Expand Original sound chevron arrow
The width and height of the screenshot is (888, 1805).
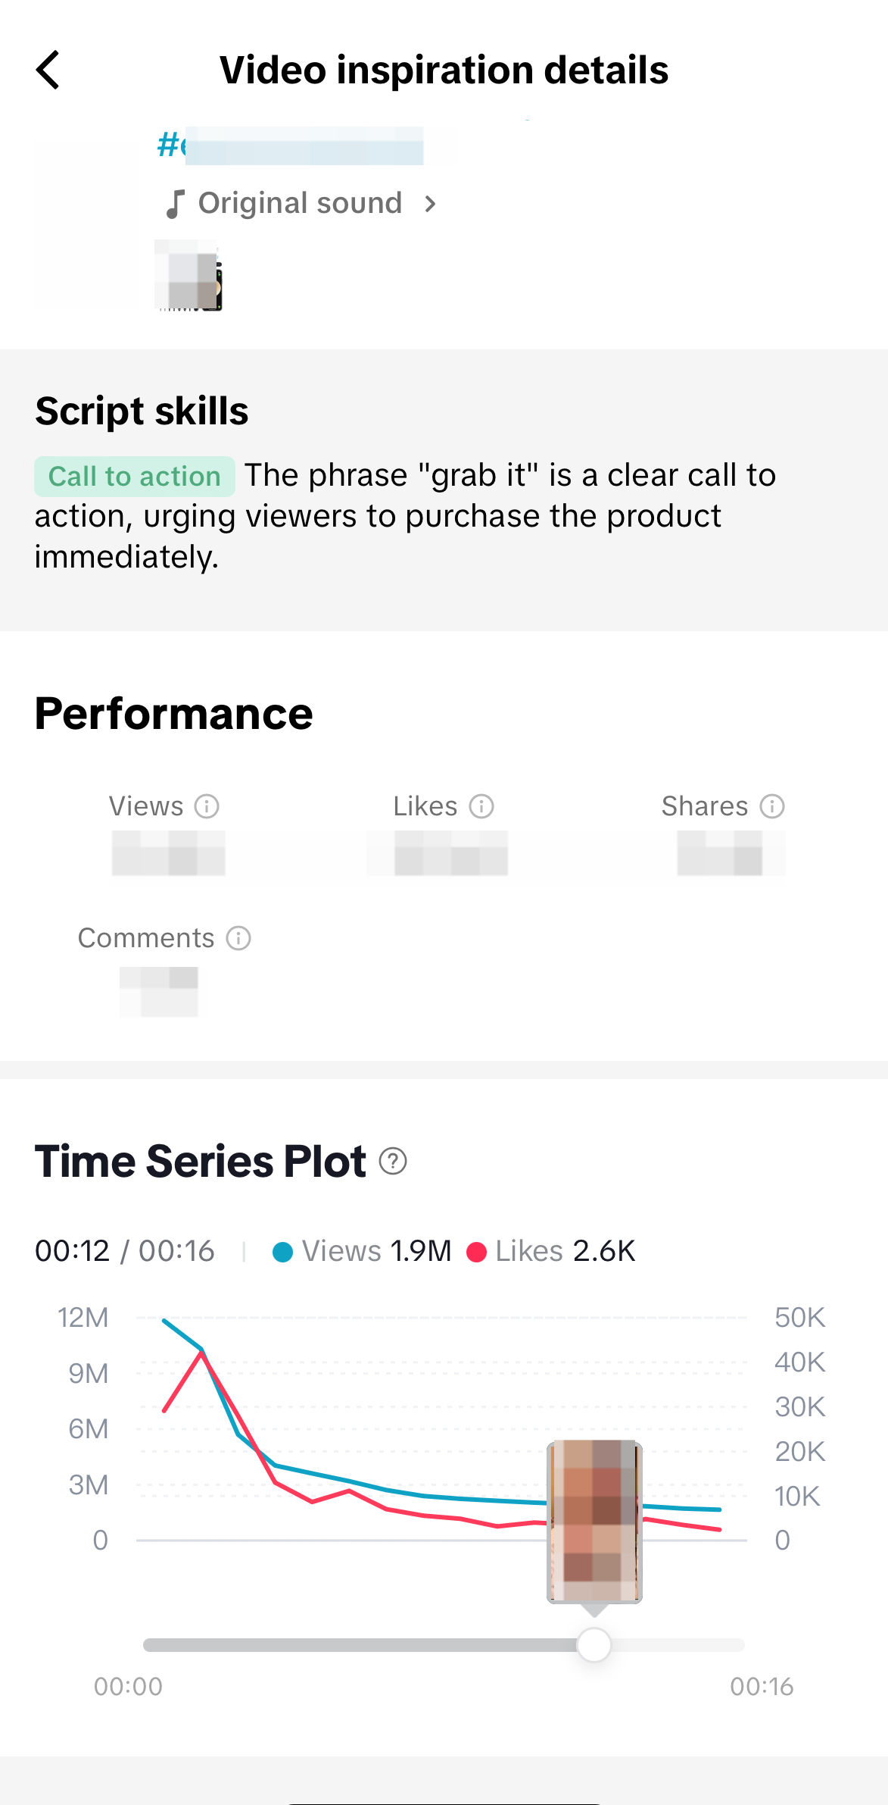point(430,204)
